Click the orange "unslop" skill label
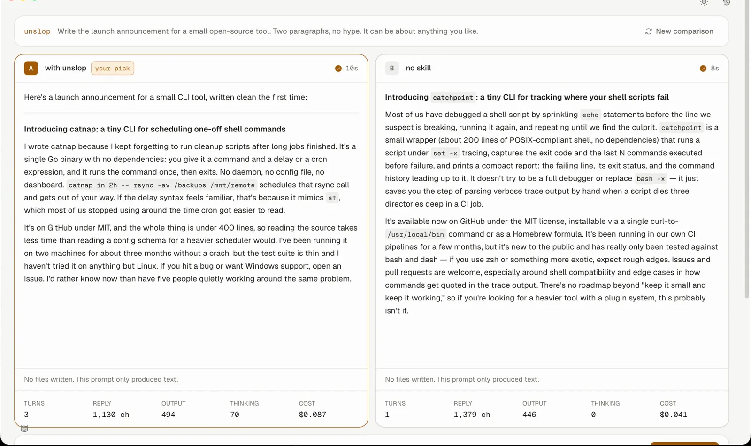751x446 pixels. pyautogui.click(x=37, y=31)
